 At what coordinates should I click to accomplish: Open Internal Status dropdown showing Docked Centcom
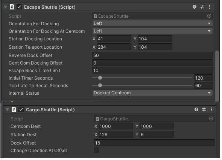152,93
